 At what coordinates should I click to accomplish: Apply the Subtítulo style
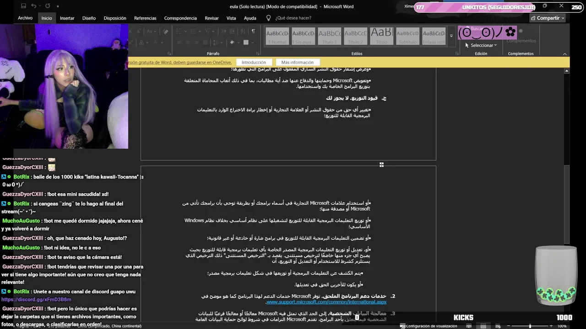pos(407,36)
